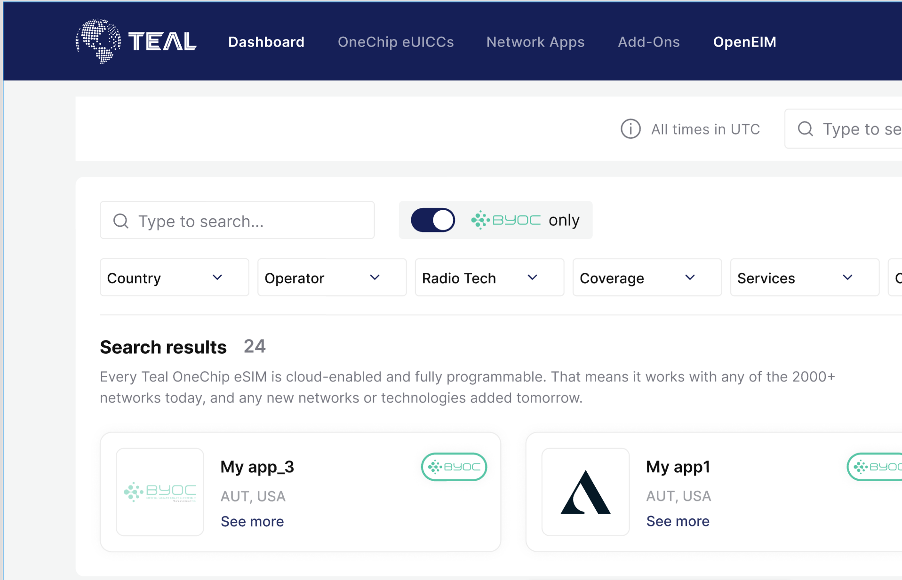The width and height of the screenshot is (902, 580).
Task: Click the Teal globe logo
Action: 98,41
